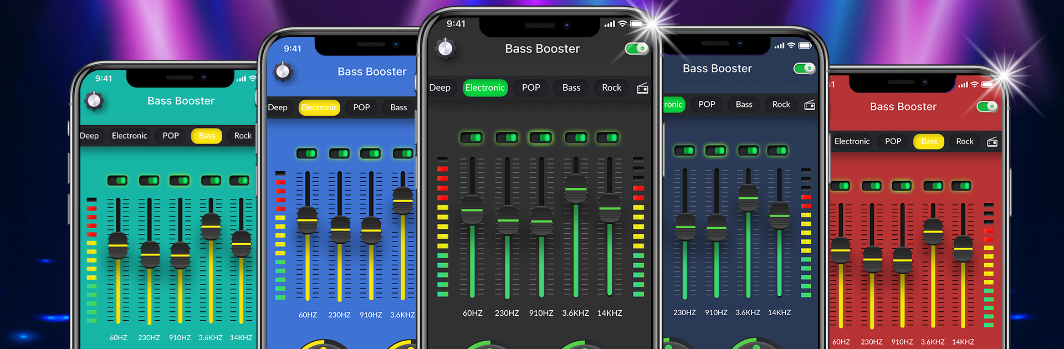This screenshot has width=1064, height=349.
Task: Select Rock preset on red phone
Action: pyautogui.click(x=965, y=141)
